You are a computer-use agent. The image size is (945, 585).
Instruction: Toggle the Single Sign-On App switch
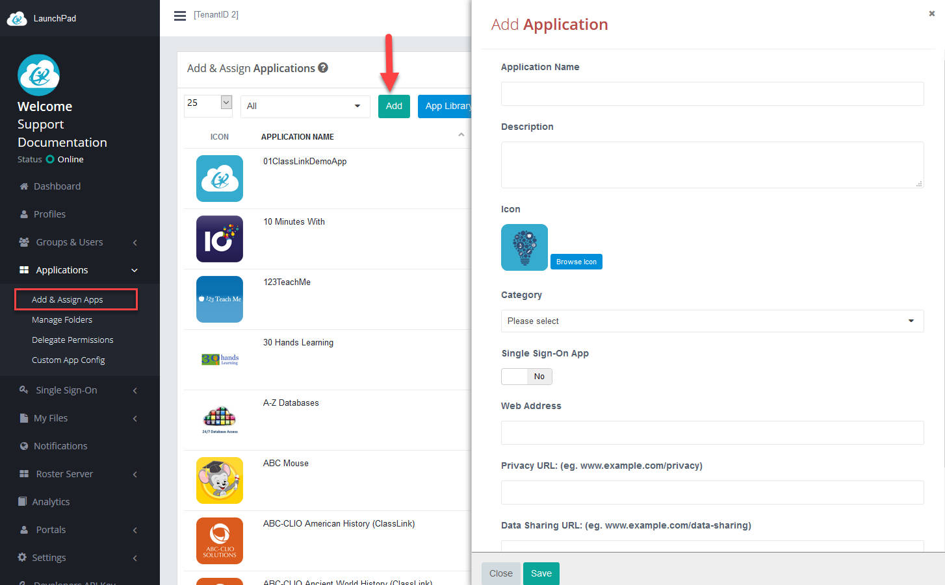point(526,377)
